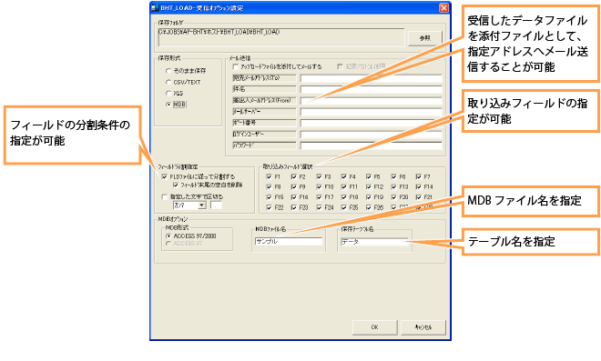Click the キャンセル cancel button

coord(423,327)
